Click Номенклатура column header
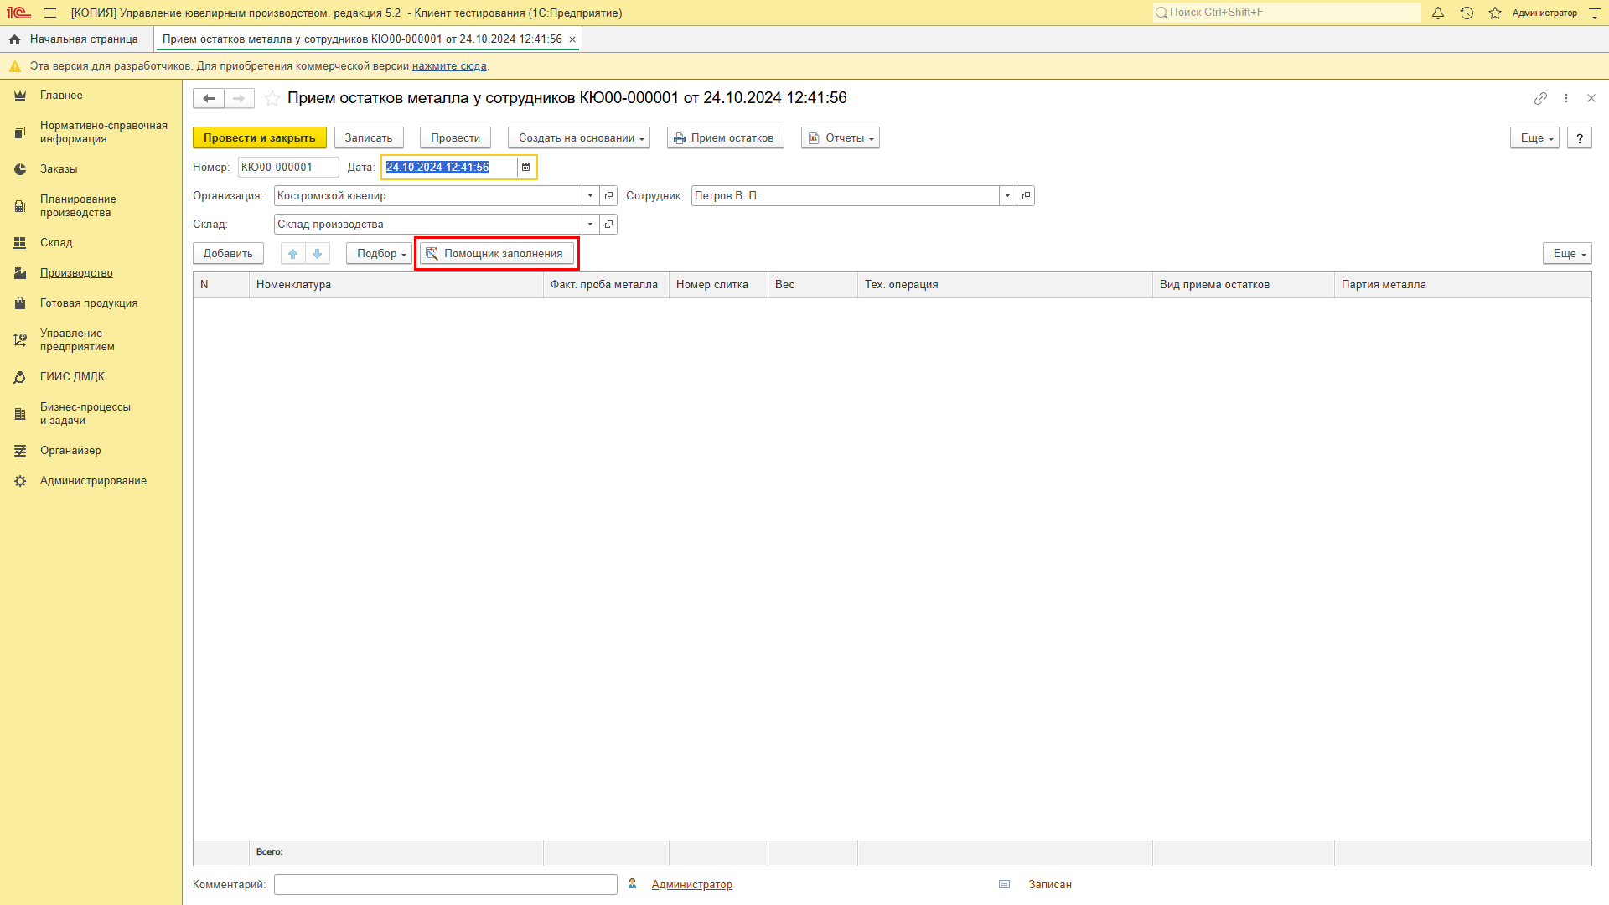Image resolution: width=1609 pixels, height=905 pixels. click(x=396, y=285)
